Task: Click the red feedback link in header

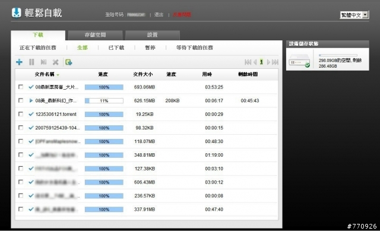Action: tap(182, 14)
